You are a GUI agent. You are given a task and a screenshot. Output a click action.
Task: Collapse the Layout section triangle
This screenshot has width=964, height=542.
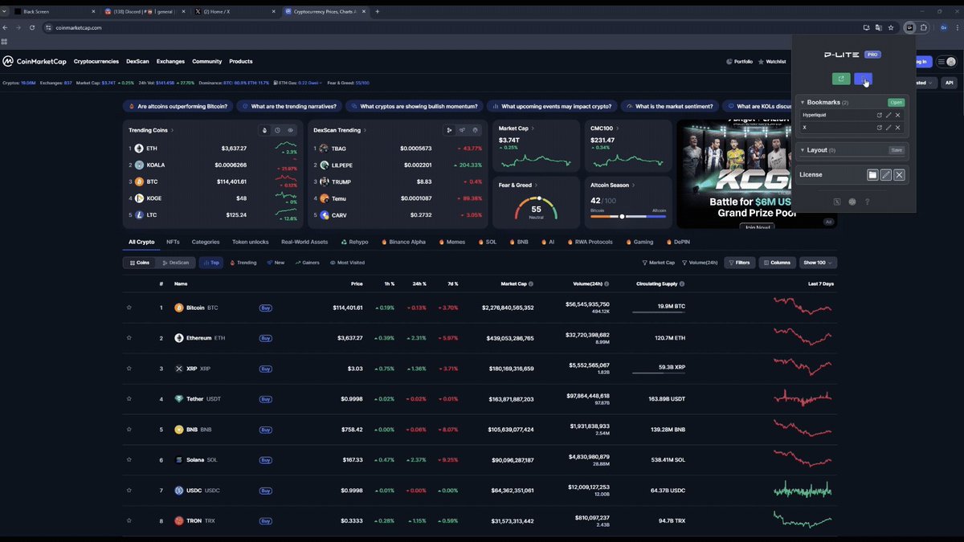[802, 150]
